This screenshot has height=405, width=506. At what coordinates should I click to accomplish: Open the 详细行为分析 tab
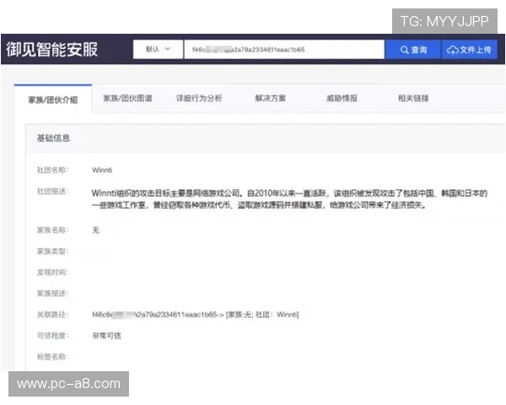(199, 98)
